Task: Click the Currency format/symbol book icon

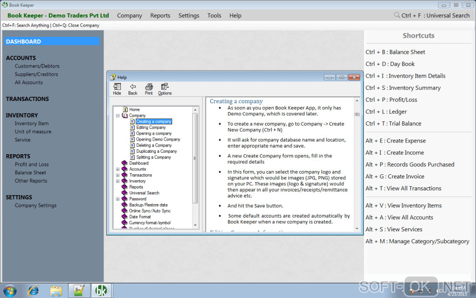Action: [125, 223]
